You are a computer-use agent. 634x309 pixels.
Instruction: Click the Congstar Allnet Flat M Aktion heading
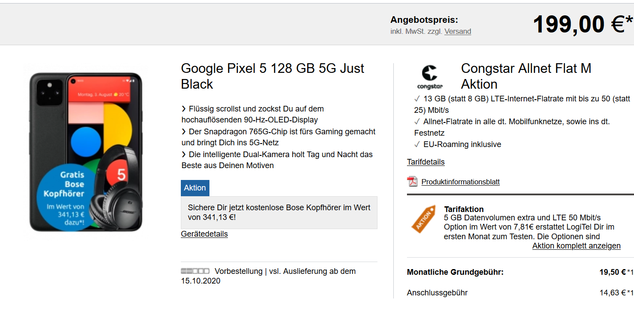(x=526, y=76)
